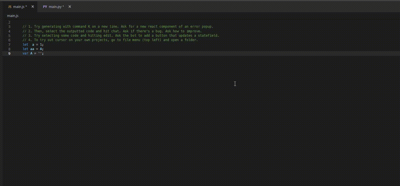Click the variable 'aa' on line 8
400x186 pixels.
click(32, 49)
